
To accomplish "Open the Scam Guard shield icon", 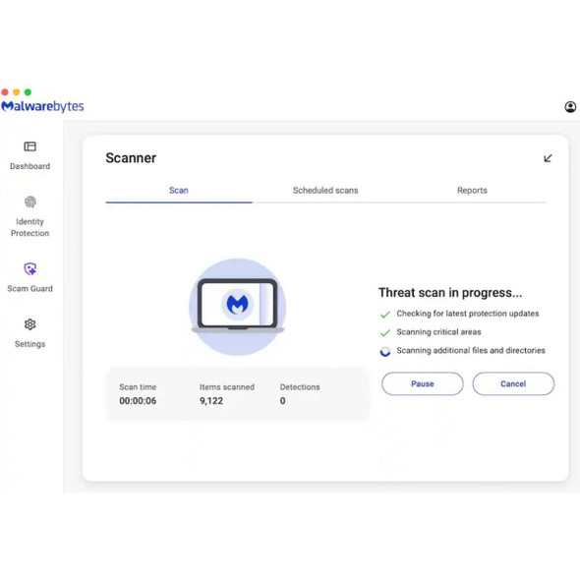I will [x=29, y=269].
